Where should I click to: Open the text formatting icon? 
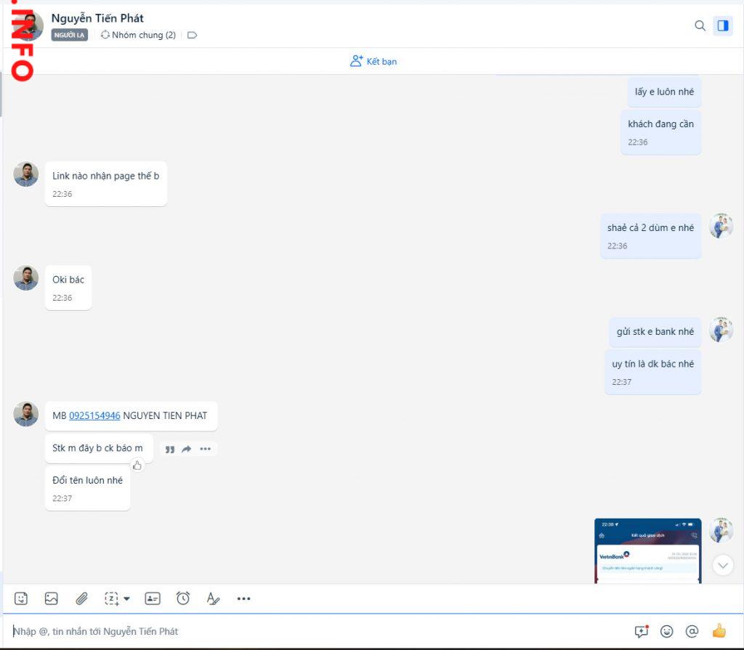tap(213, 598)
